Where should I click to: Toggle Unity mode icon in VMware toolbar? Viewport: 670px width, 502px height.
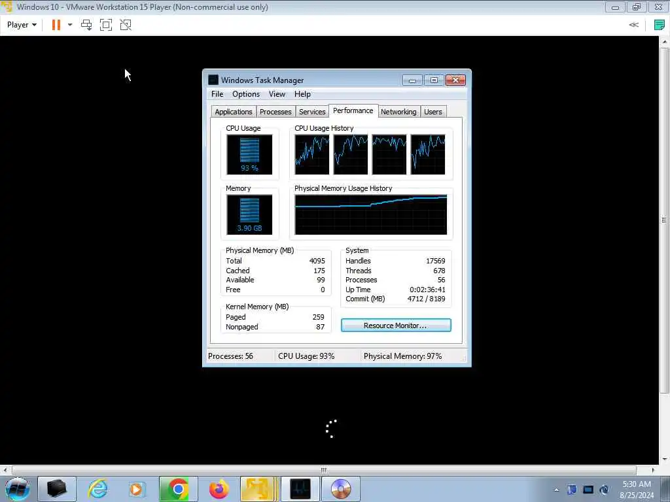coord(126,25)
